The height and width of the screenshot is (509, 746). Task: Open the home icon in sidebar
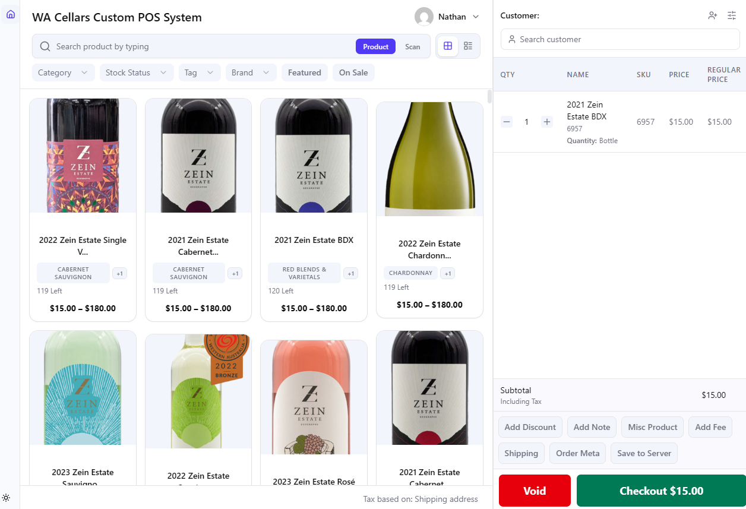click(x=10, y=14)
